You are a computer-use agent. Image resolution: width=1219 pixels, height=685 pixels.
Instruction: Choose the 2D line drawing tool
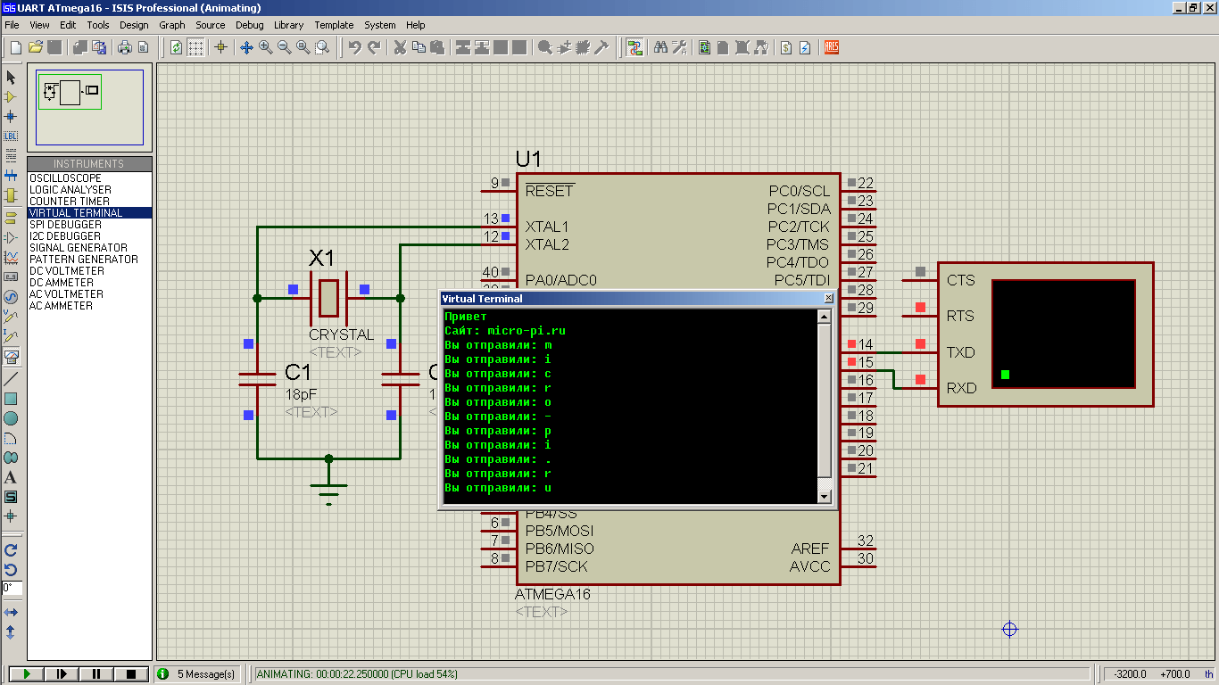click(11, 378)
